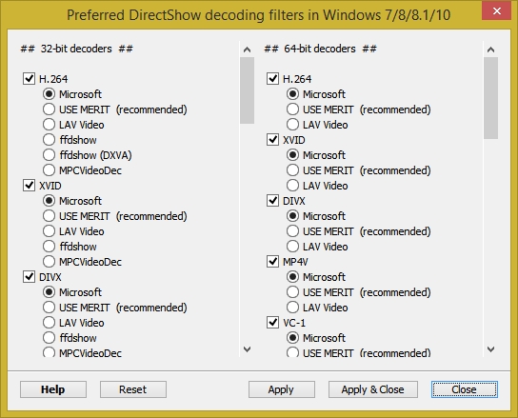The height and width of the screenshot is (418, 518).
Task: Click the Apply & Close button
Action: click(x=373, y=389)
